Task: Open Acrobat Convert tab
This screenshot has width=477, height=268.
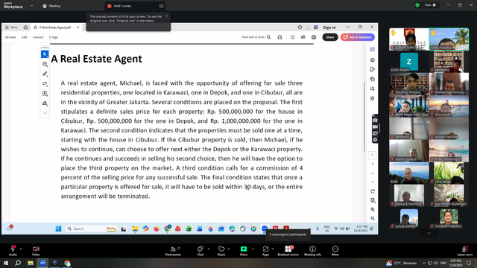Action: click(x=38, y=37)
